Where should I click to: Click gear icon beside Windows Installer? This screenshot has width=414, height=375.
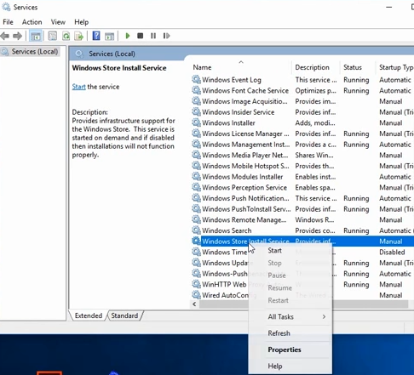[x=196, y=122]
